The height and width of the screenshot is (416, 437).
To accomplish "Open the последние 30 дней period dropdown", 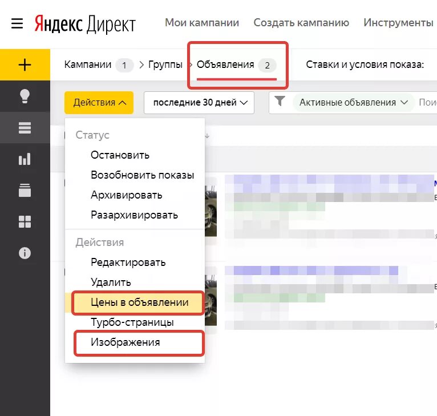I will (x=199, y=103).
